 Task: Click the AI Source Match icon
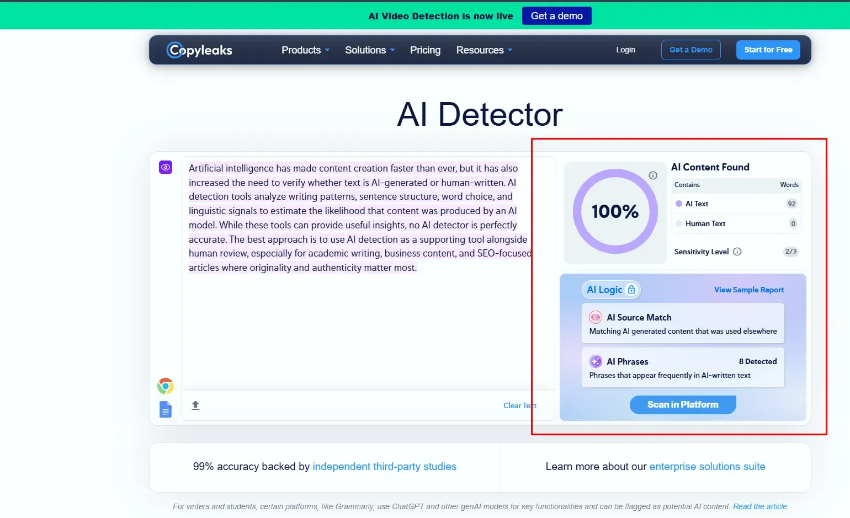596,317
